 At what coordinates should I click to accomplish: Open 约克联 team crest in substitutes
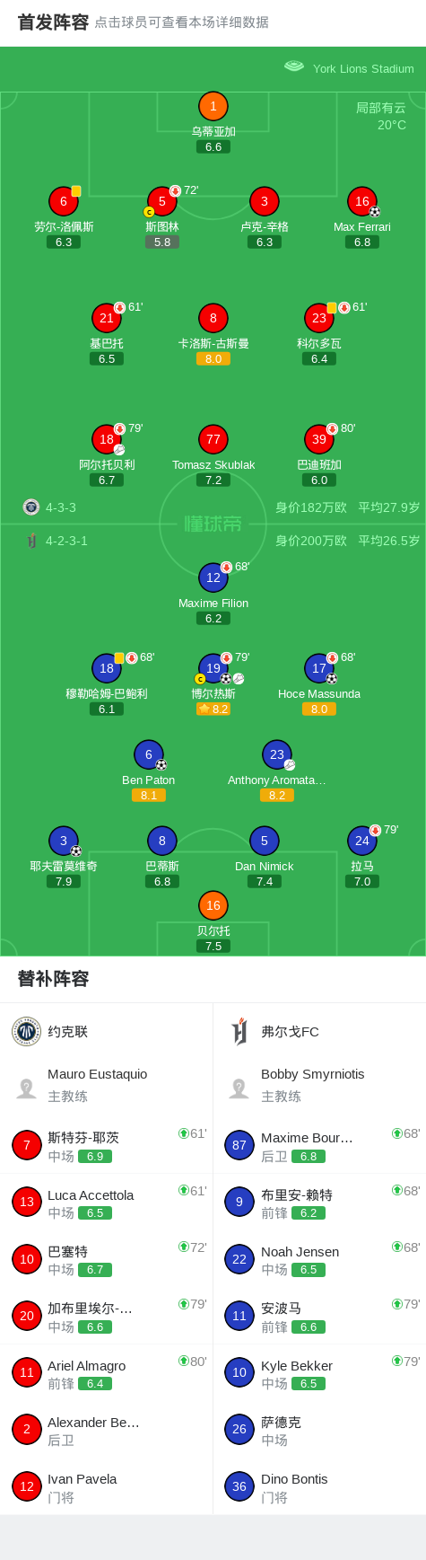point(26,1031)
